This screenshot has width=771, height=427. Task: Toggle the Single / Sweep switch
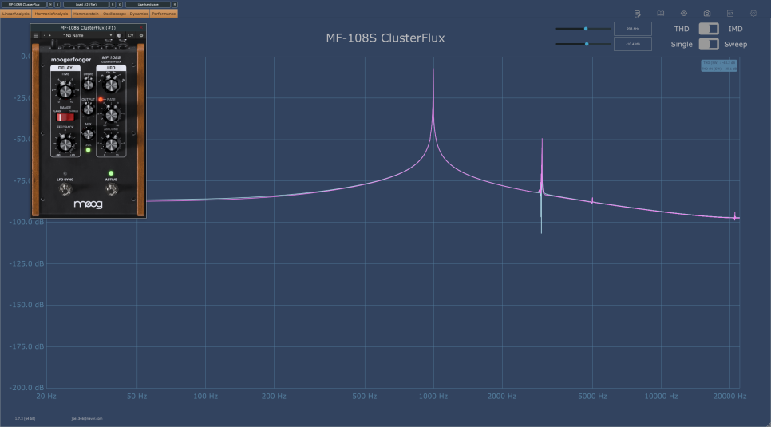709,44
